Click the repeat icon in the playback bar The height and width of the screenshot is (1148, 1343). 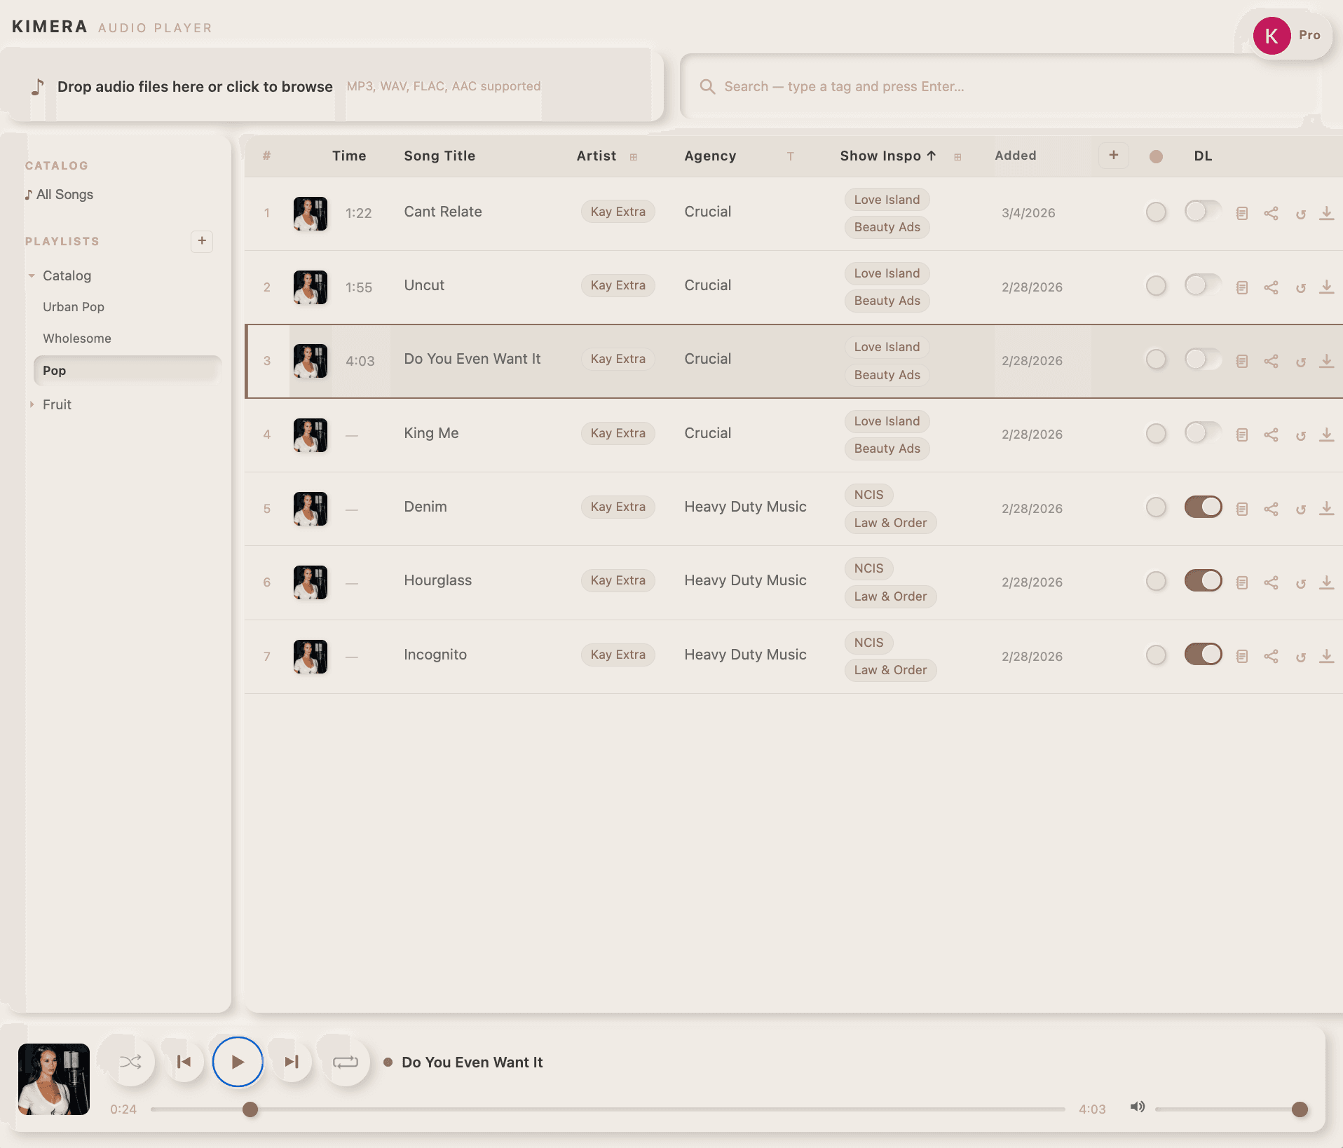[x=345, y=1062]
